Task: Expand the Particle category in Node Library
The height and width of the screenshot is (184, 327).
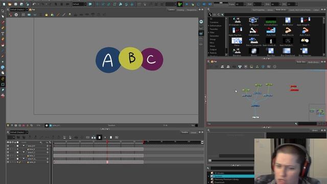Action: tap(208, 53)
